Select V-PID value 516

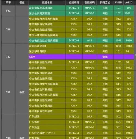pyautogui.click(x=118, y=95)
